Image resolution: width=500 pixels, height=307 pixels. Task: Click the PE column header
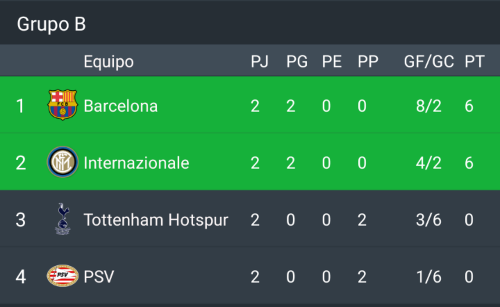point(331,61)
